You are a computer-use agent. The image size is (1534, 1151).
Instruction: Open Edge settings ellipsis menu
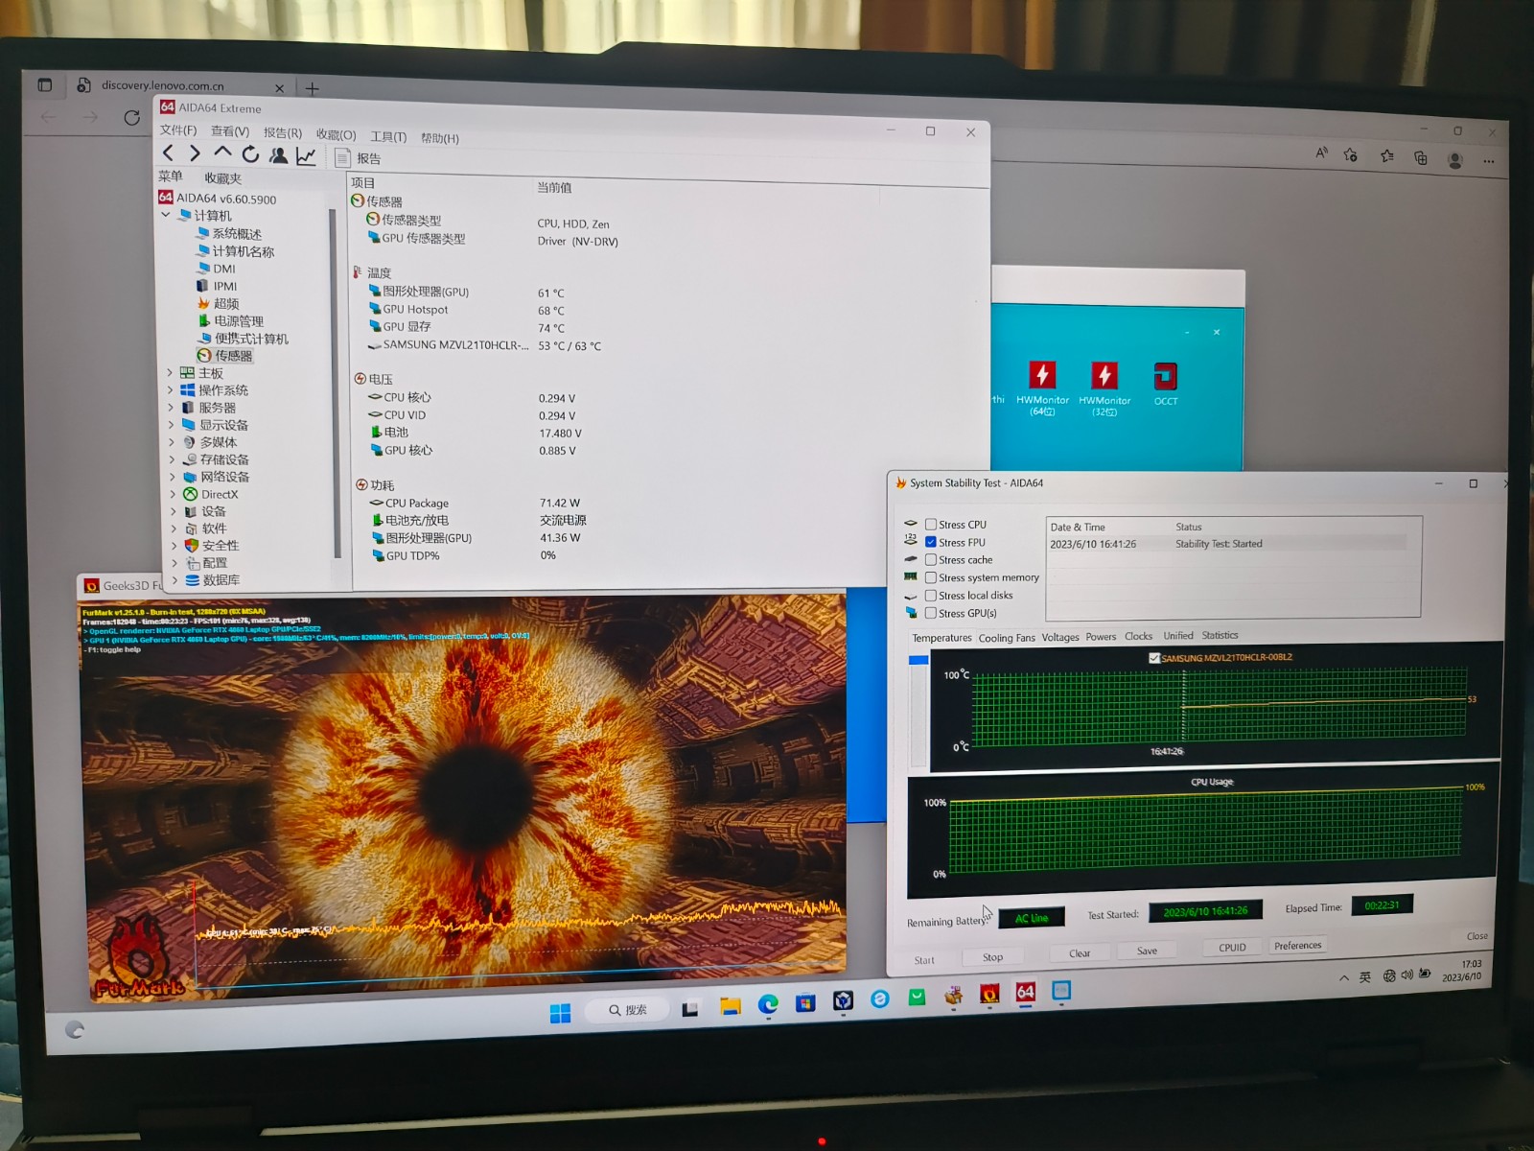[1489, 161]
